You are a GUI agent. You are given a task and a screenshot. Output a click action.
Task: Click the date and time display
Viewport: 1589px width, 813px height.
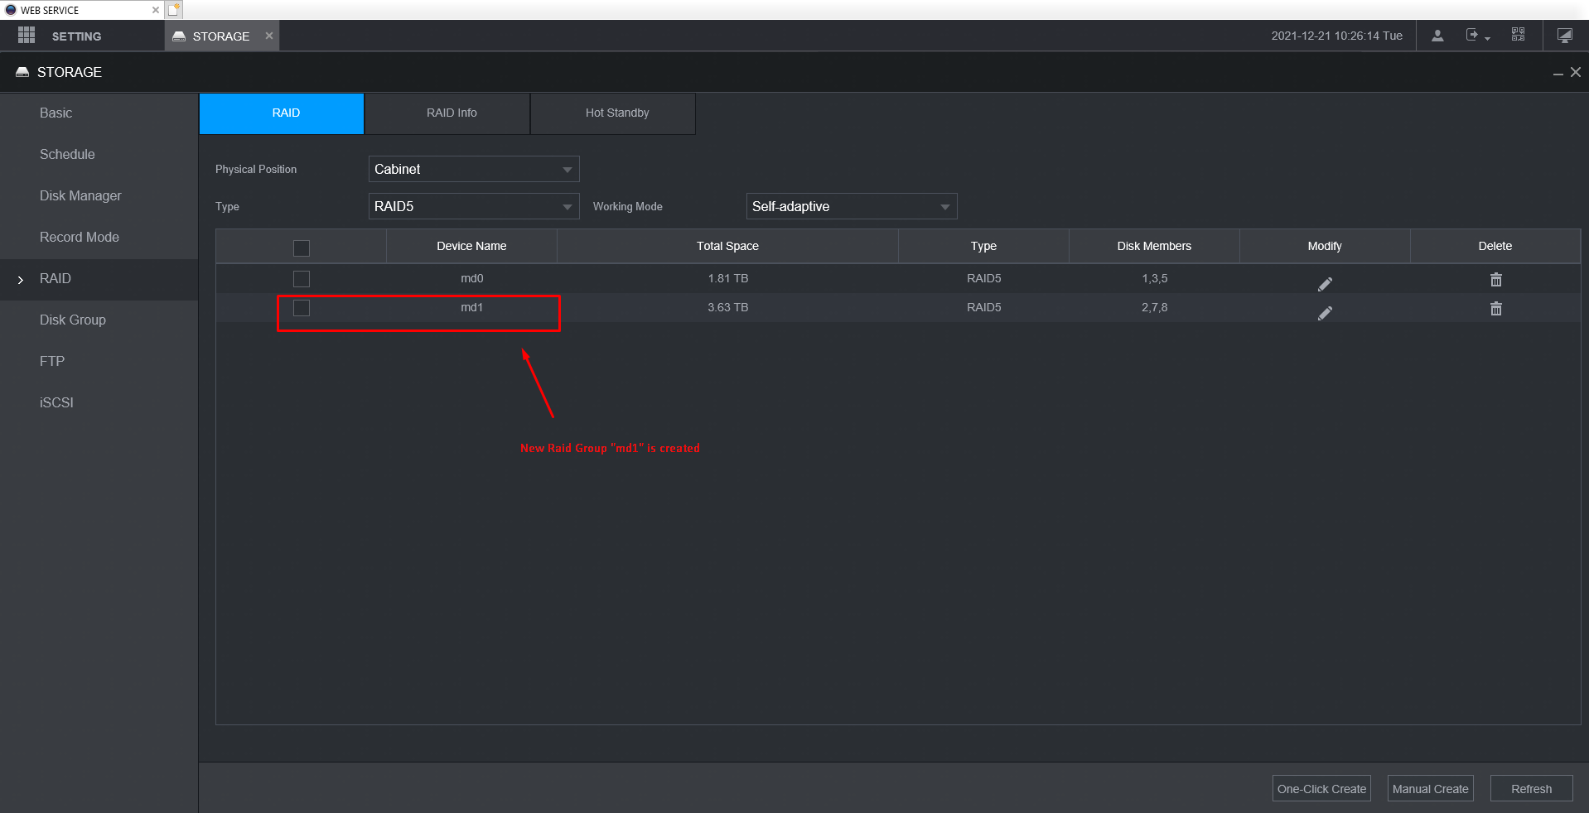click(x=1336, y=36)
